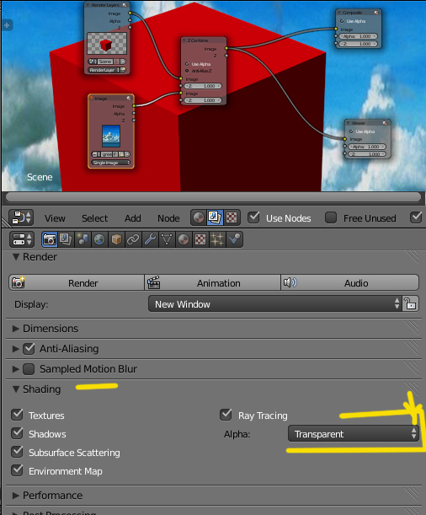Collapse the Shading panel
Image resolution: width=426 pixels, height=515 pixels.
coord(15,389)
